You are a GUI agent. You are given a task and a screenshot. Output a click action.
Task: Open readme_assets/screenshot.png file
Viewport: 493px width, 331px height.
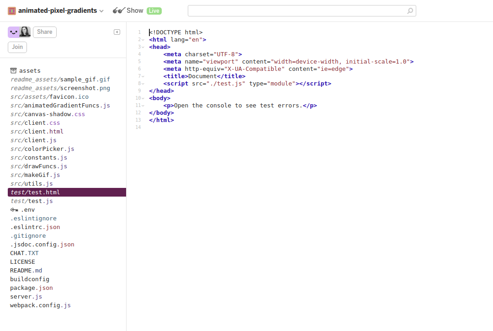60,88
